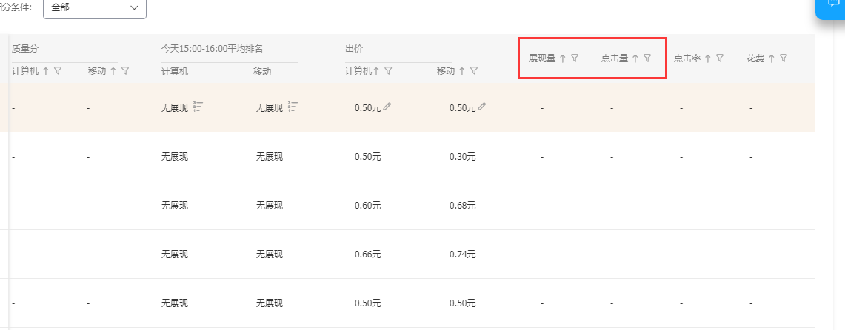845x330 pixels.
Task: Filter the quality score 移动 column
Action: [x=125, y=70]
